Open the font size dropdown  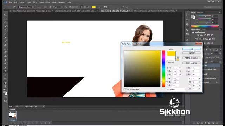click(x=62, y=7)
